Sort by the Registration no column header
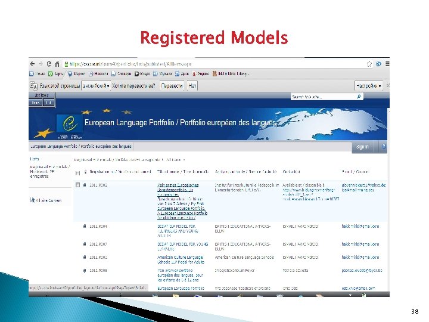429x322 pixels. pyautogui.click(x=120, y=171)
